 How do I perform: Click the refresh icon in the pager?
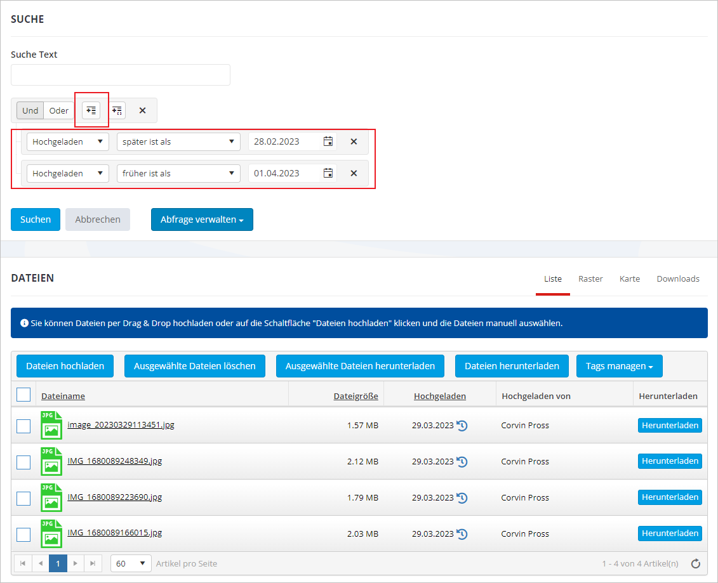pos(696,563)
